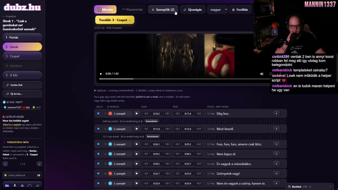Uncheck the checkbox for line 2
Image resolution: width=338 pixels, height=190 pixels.
(98, 129)
